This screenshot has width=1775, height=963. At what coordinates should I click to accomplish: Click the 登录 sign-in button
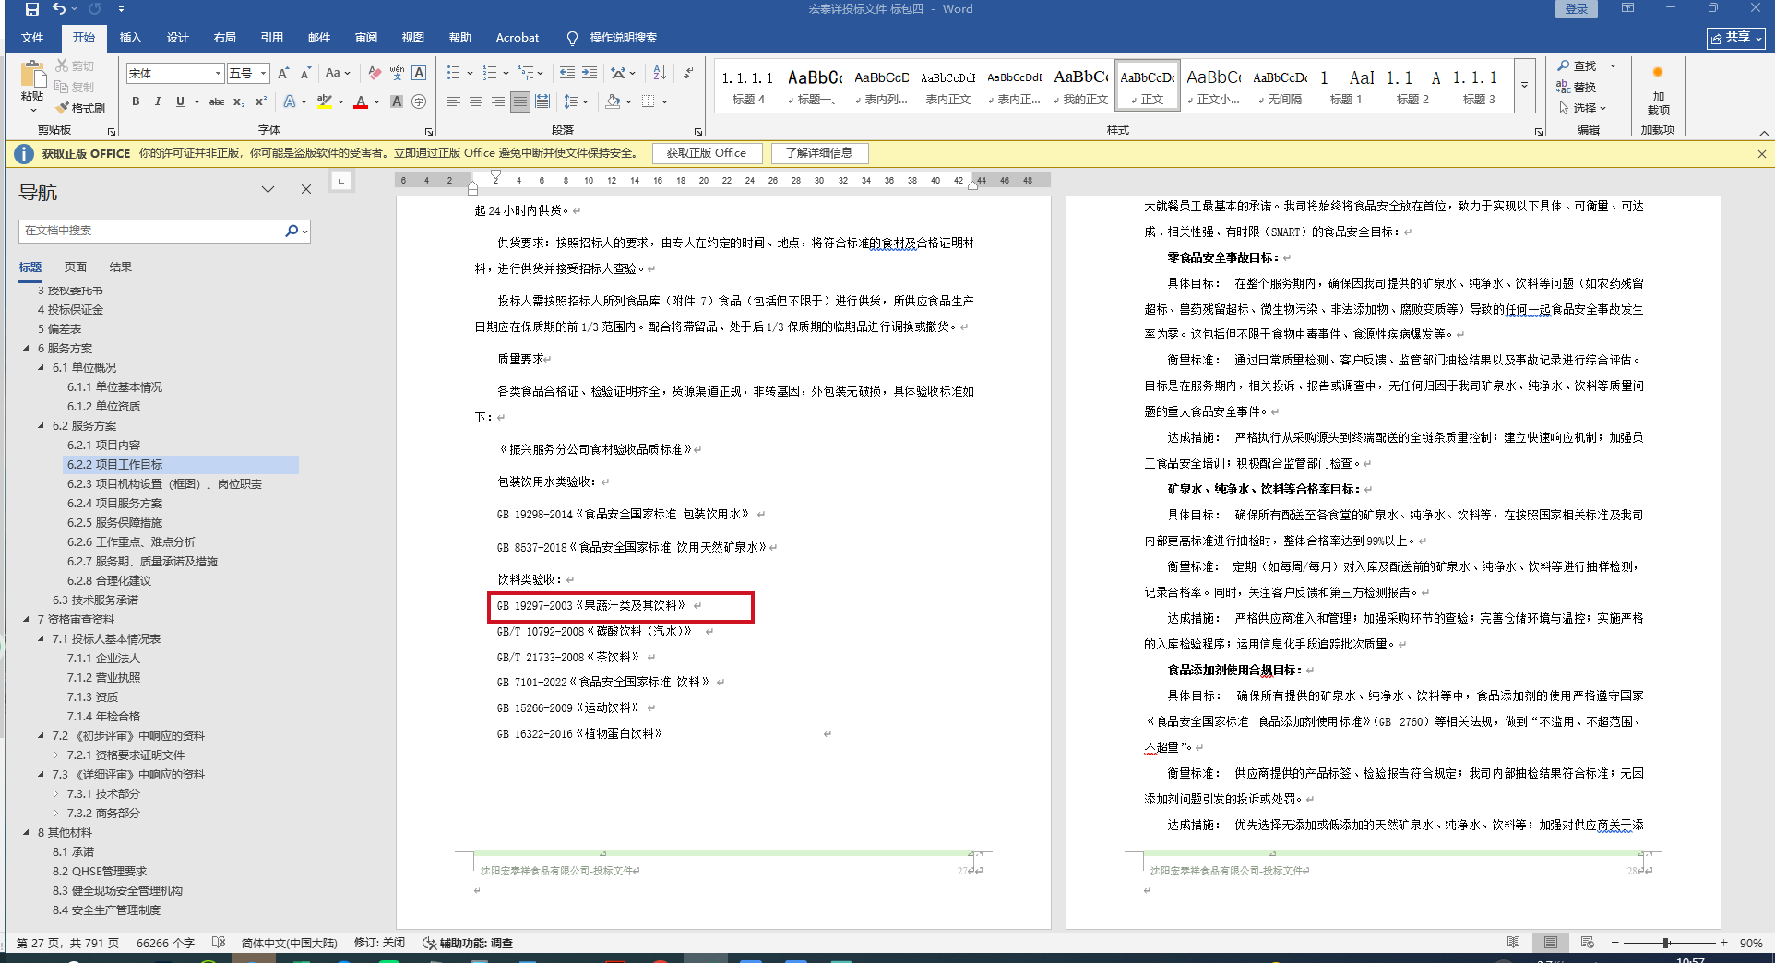click(1576, 9)
